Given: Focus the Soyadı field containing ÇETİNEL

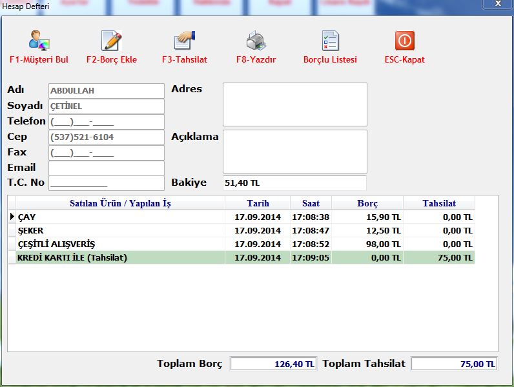Looking at the screenshot, I should (x=107, y=106).
